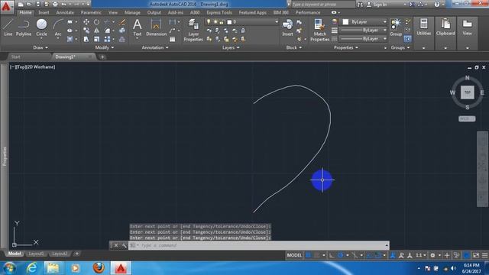This screenshot has height=275, width=489.
Task: Click the ViewCube TOP face
Action: (x=467, y=92)
